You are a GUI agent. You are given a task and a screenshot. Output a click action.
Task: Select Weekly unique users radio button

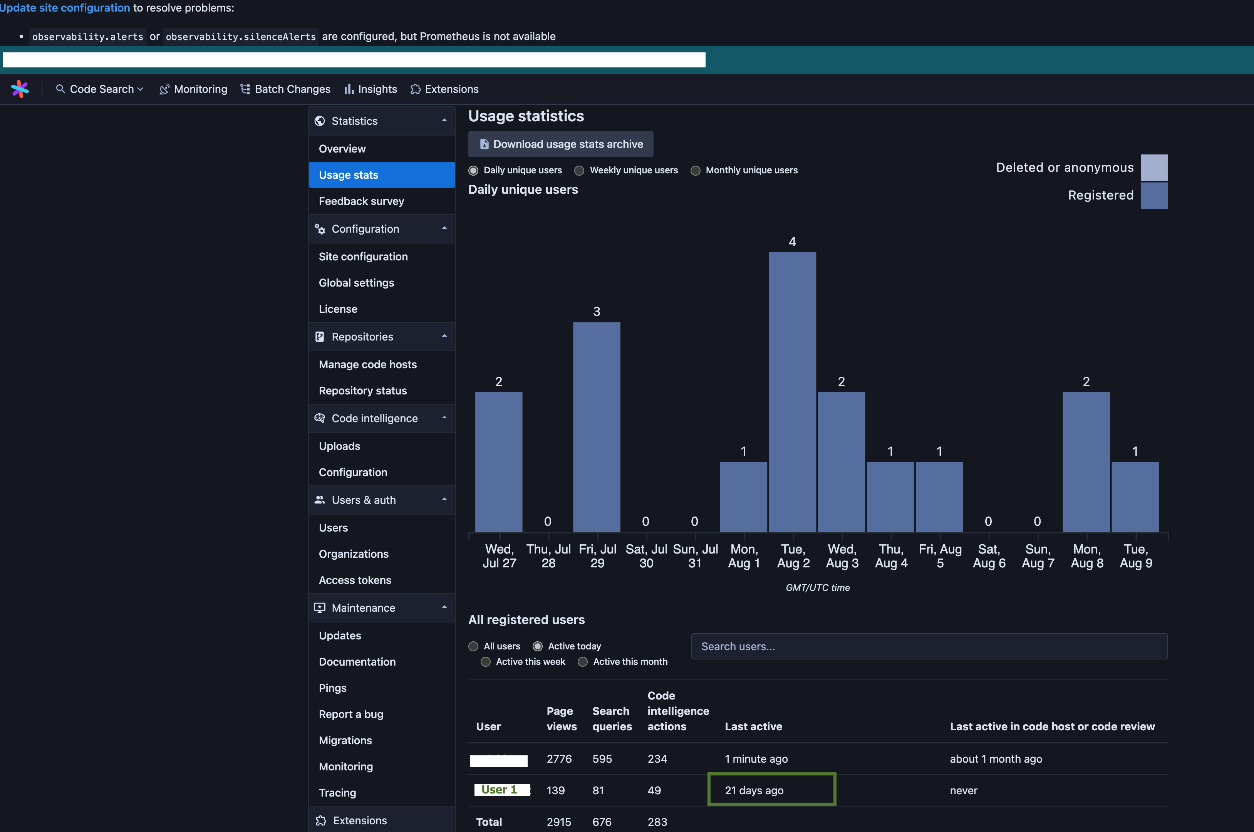tap(579, 170)
